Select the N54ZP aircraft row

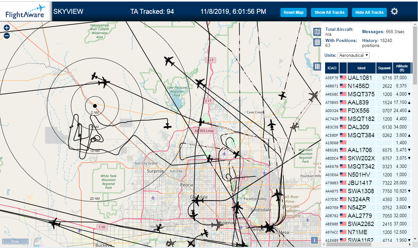368,208
